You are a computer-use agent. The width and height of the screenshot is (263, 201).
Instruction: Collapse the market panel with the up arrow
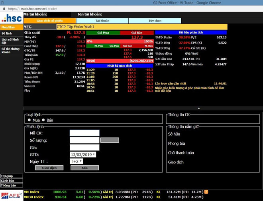pyautogui.click(x=199, y=108)
